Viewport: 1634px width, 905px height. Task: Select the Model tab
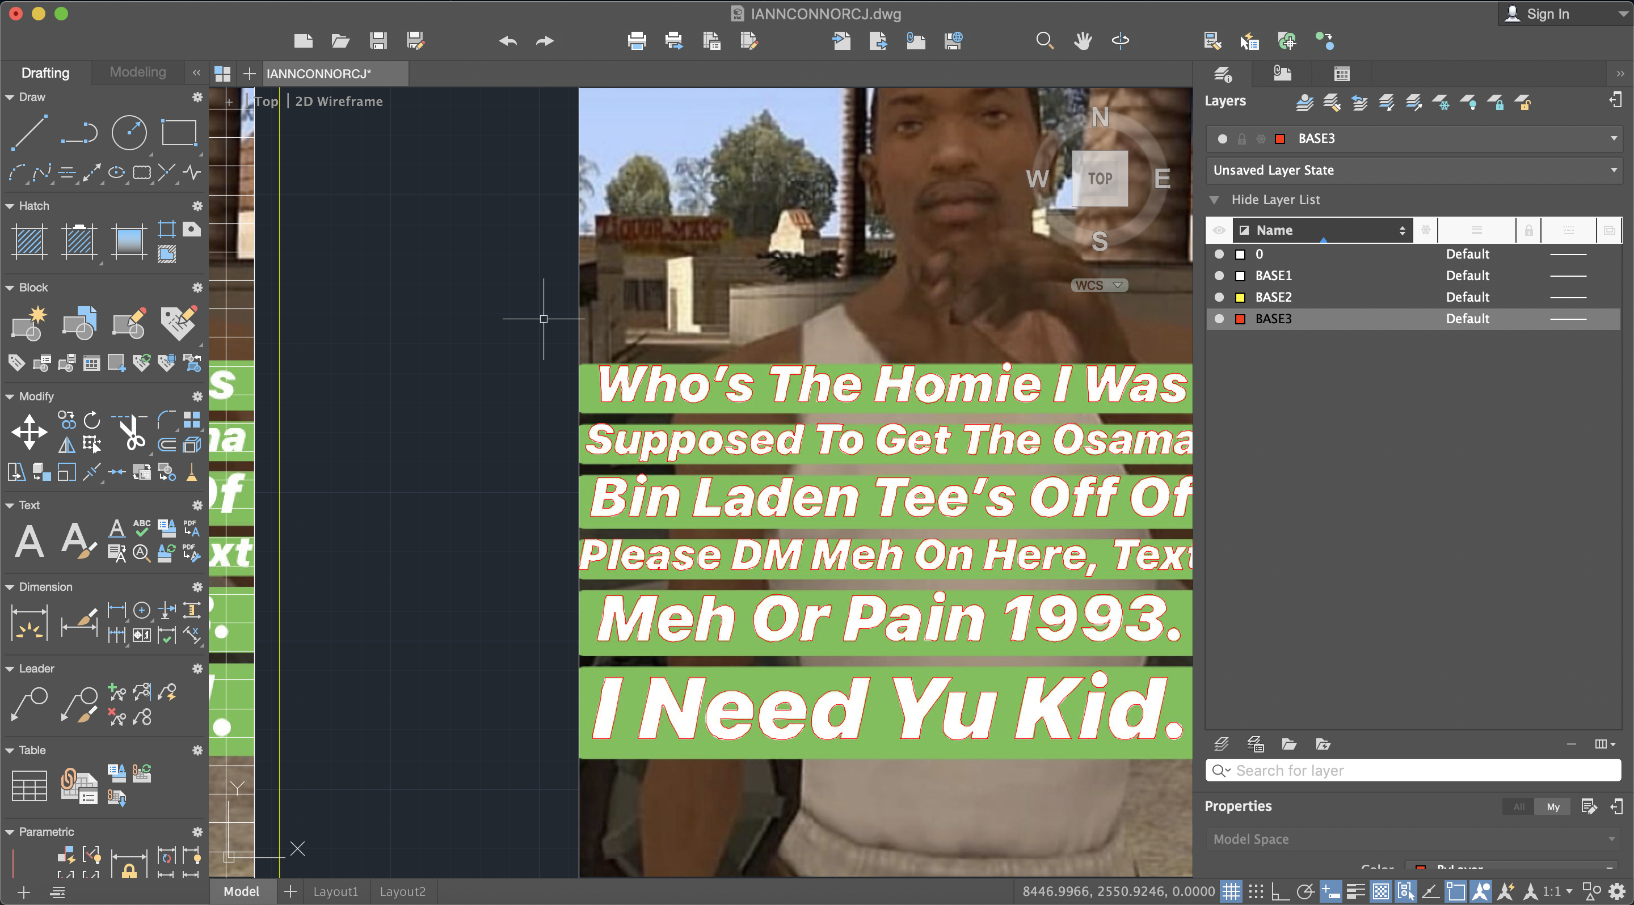242,892
